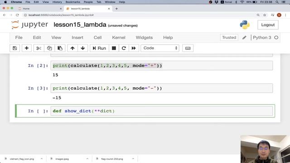Cut selected cells with scissors icon
The image size is (290, 163).
coord(39,48)
